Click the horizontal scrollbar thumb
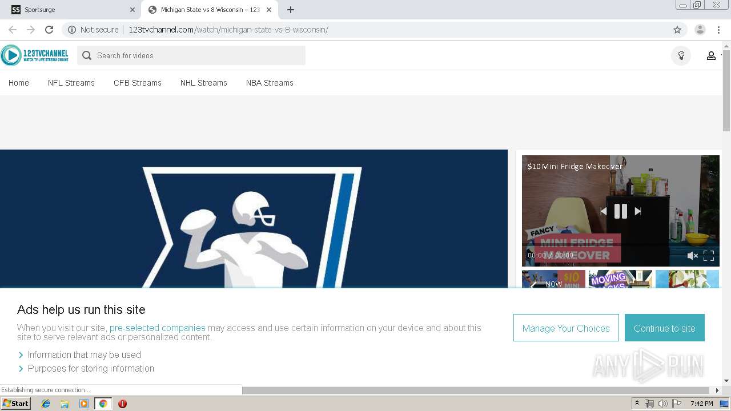 click(x=476, y=390)
